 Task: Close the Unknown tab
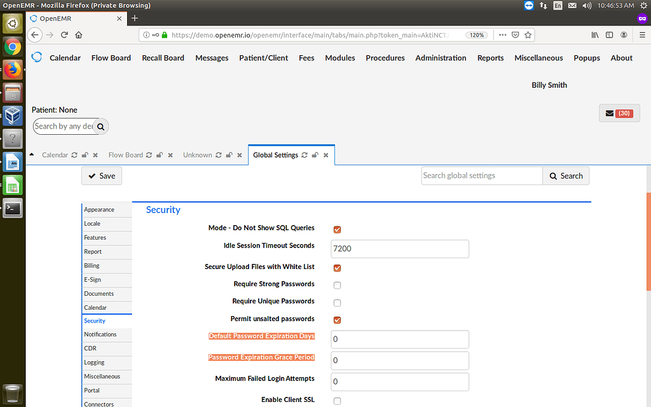[238, 155]
